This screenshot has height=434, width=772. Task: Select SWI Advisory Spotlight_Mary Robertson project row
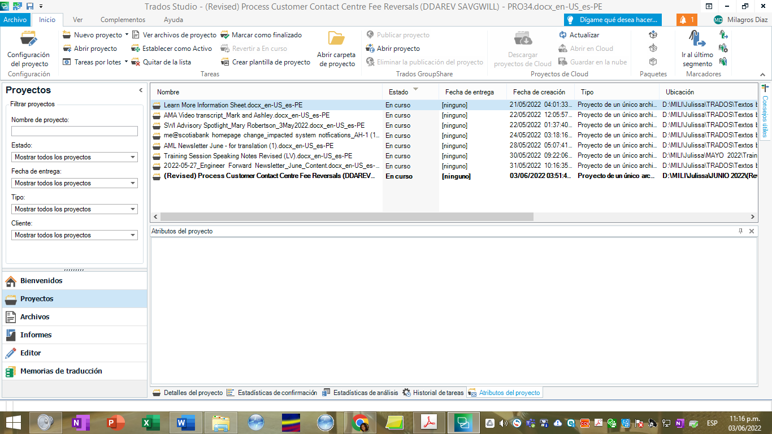tap(454, 125)
